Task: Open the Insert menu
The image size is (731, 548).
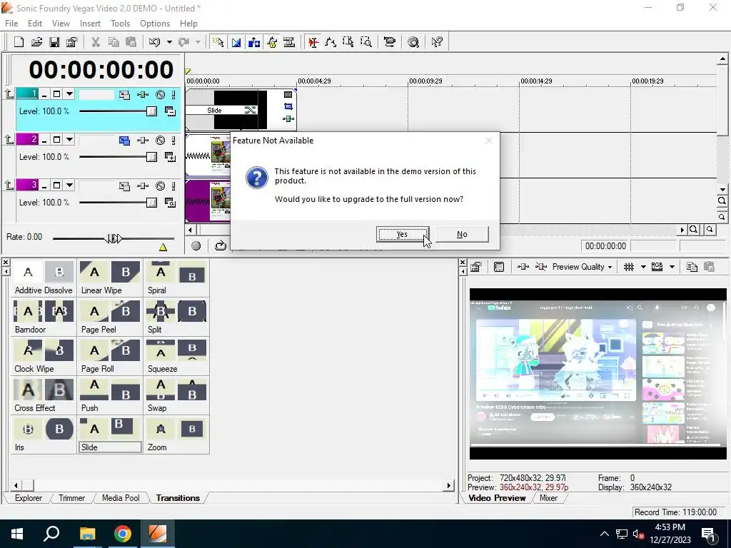Action: [x=90, y=24]
